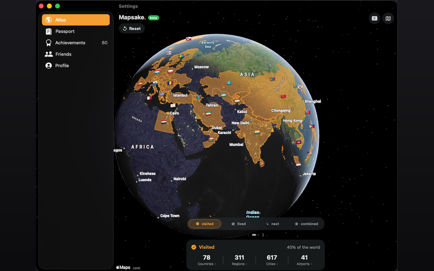The width and height of the screenshot is (434, 271).
Task: Click the "40% of the world" text
Action: pos(303,247)
